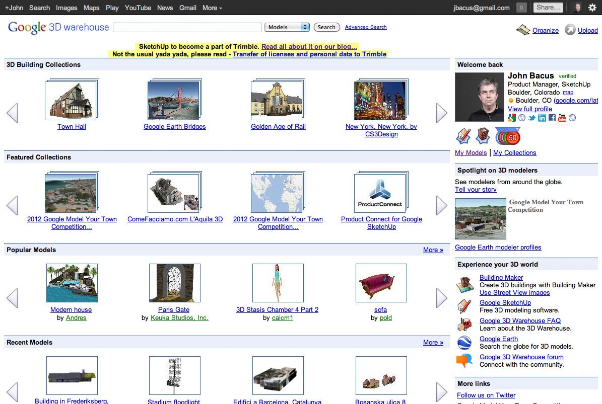Open the Facebook icon in profile
The width and height of the screenshot is (602, 404).
tap(552, 118)
